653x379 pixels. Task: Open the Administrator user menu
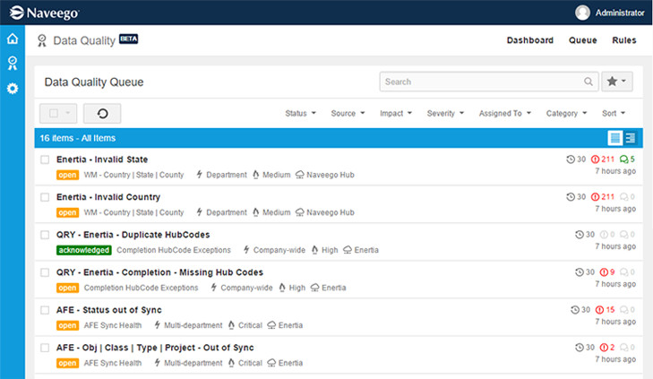coord(610,13)
